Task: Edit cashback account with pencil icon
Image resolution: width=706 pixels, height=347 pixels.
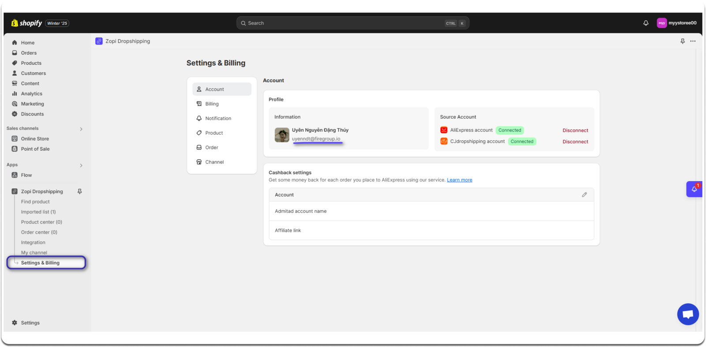Action: 584,194
